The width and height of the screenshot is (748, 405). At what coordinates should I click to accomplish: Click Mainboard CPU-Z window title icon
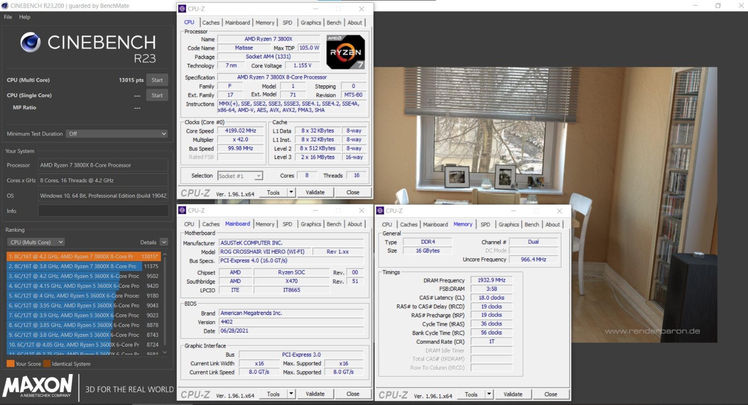[182, 210]
